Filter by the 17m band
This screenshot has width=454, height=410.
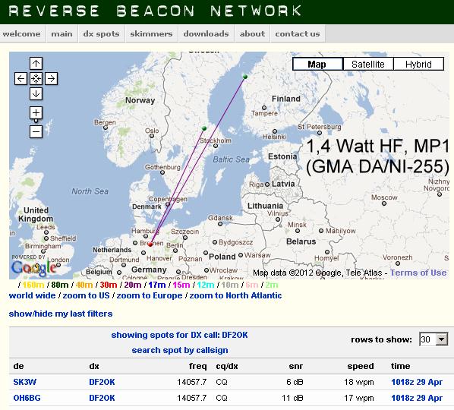tap(157, 285)
